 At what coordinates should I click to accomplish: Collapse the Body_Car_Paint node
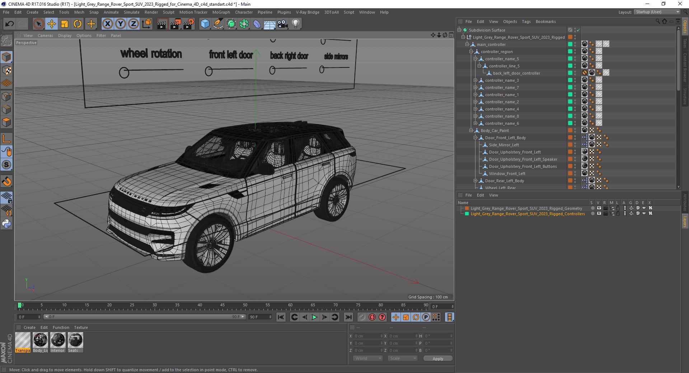coord(471,131)
